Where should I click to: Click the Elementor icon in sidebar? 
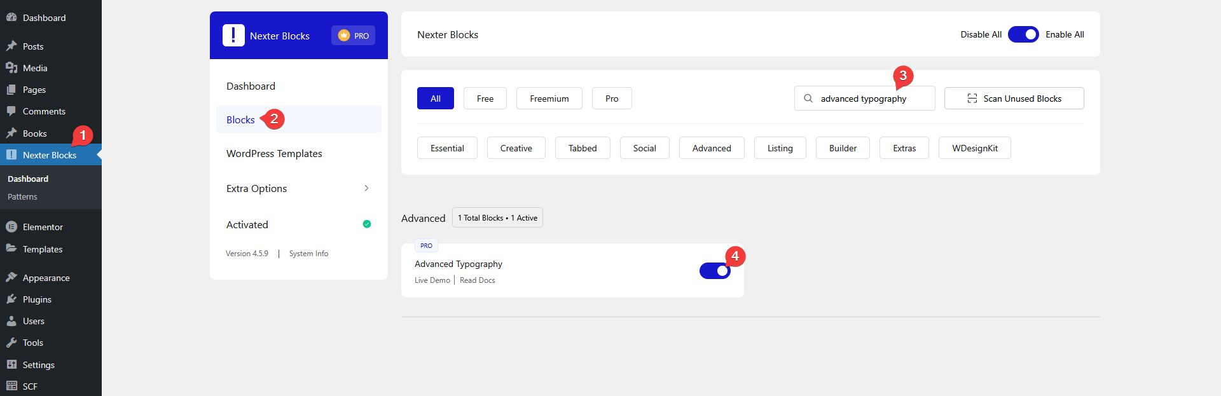(11, 227)
